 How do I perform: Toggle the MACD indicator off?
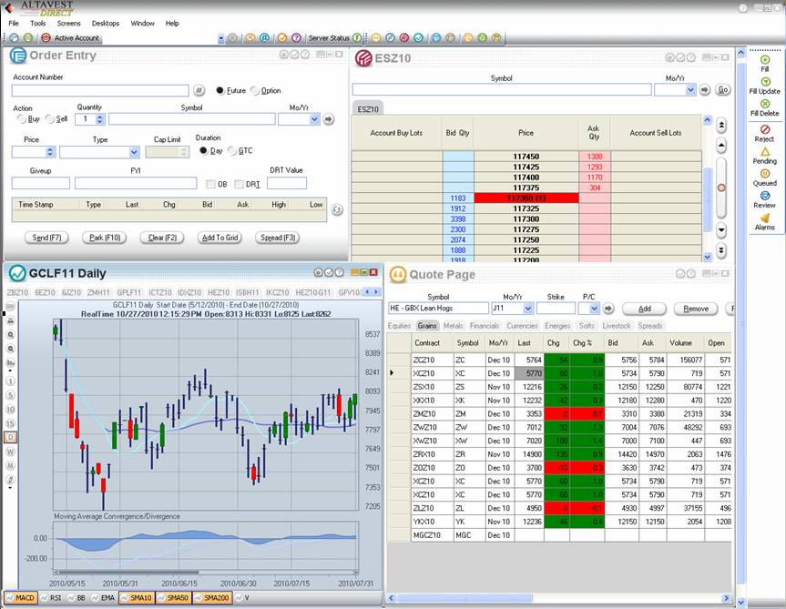21,597
